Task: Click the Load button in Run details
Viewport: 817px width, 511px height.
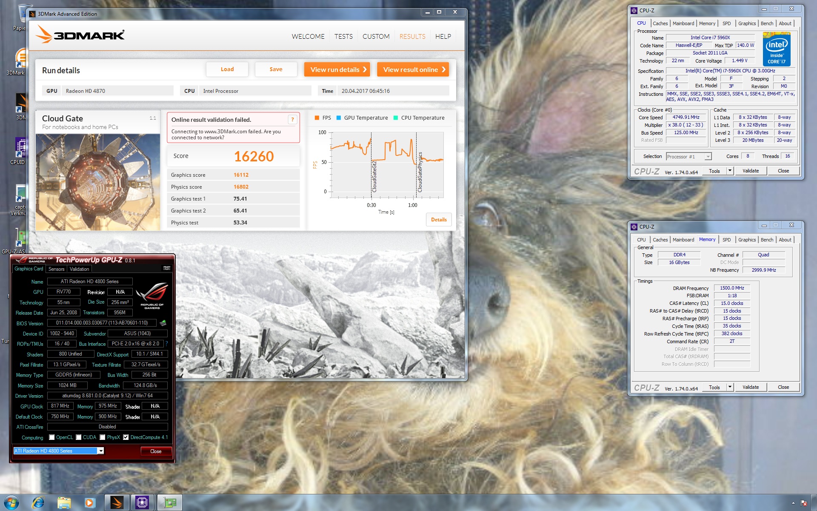Action: [227, 69]
